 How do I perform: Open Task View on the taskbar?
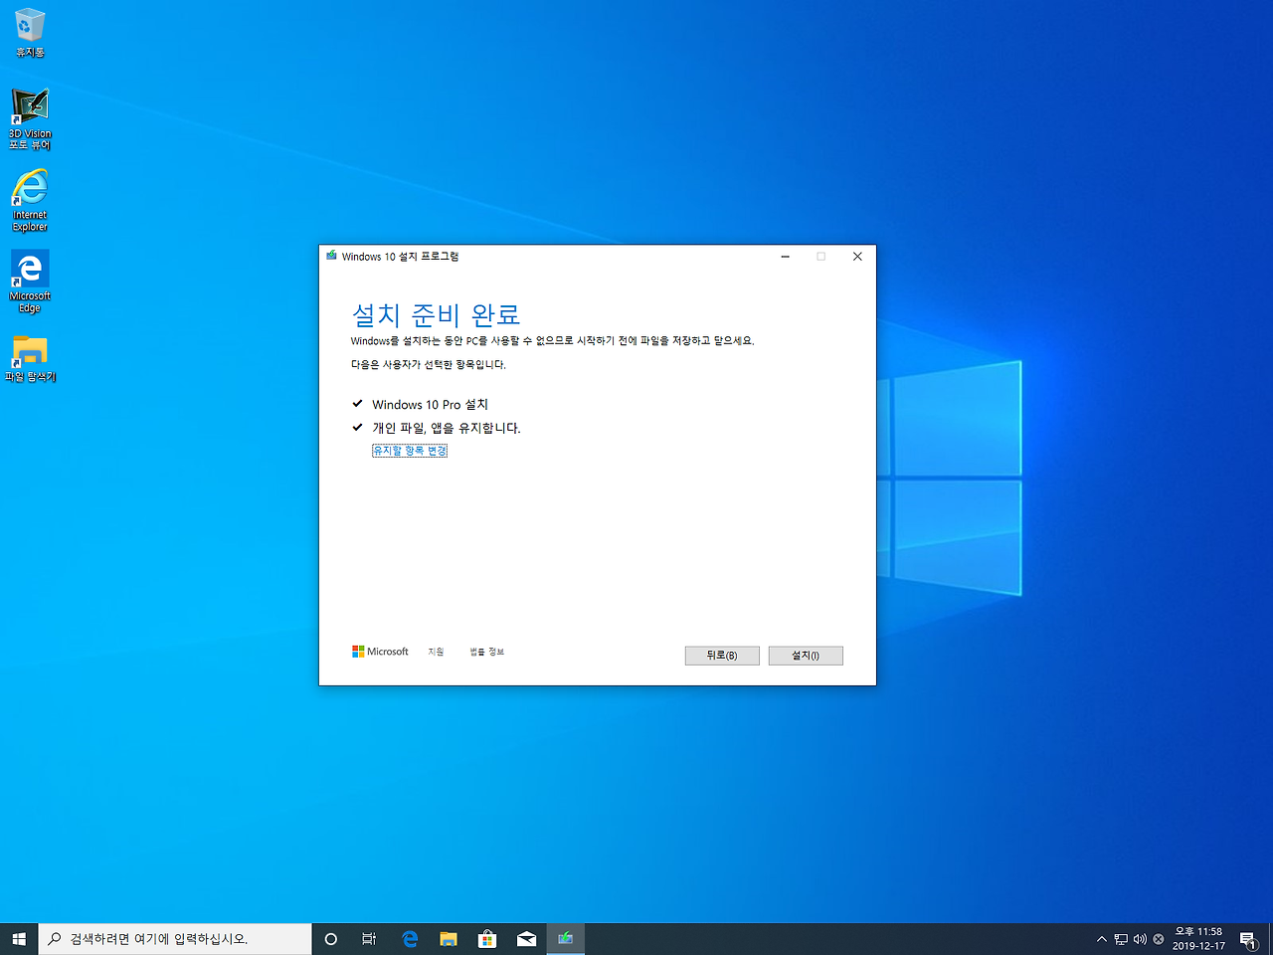point(369,939)
